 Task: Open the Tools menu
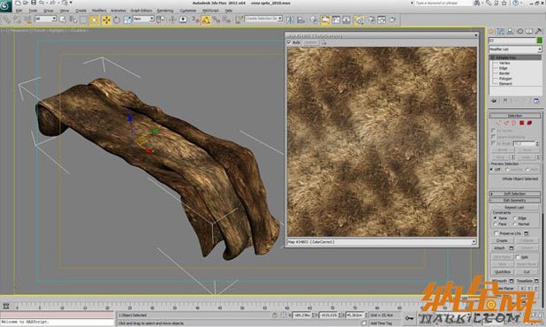(x=33, y=11)
